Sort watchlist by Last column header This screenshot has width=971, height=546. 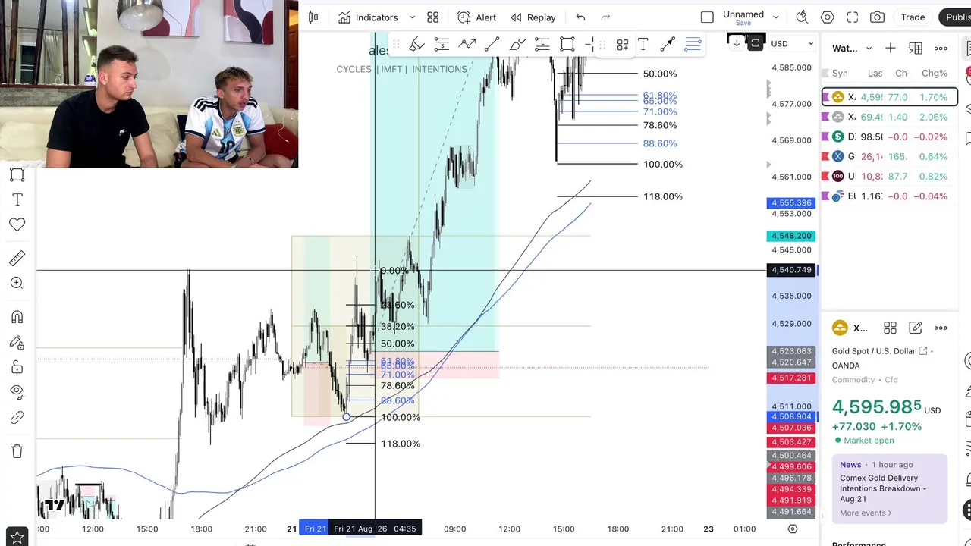tap(875, 74)
